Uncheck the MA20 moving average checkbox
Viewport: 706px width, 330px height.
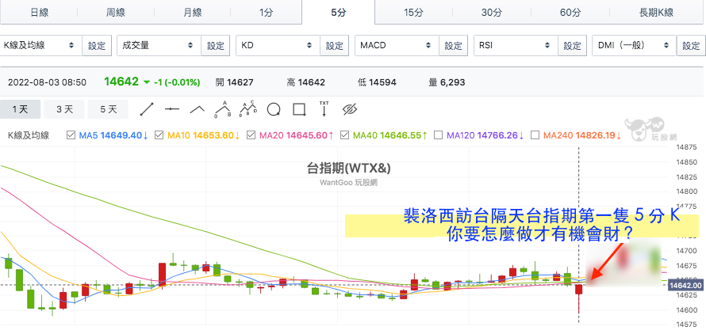click(x=251, y=135)
